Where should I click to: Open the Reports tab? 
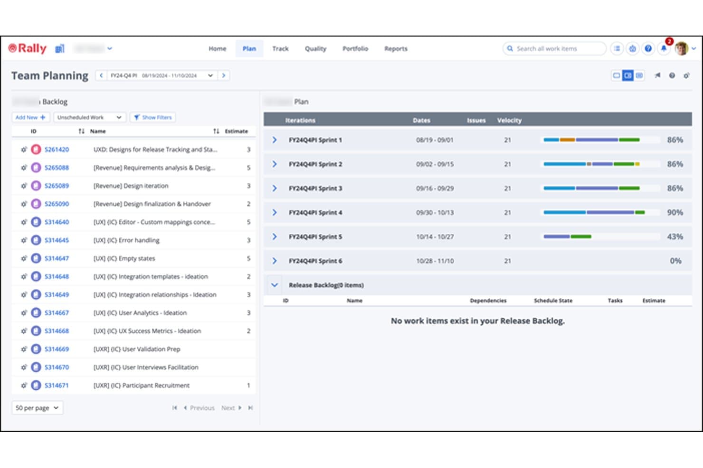coord(396,48)
